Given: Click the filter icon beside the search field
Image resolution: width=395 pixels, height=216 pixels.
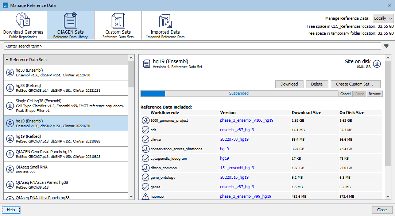Looking at the screenshot, I should (386, 46).
